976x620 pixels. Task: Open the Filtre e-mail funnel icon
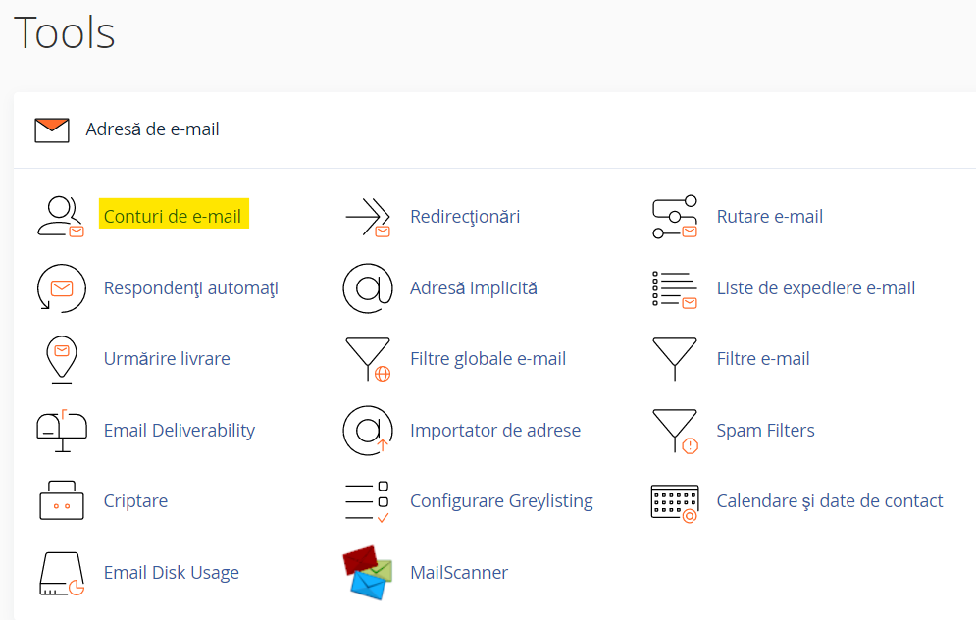(675, 359)
